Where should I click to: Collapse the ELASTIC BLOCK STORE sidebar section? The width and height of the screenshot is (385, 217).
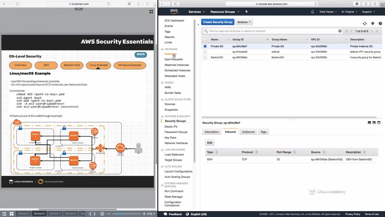[162, 99]
